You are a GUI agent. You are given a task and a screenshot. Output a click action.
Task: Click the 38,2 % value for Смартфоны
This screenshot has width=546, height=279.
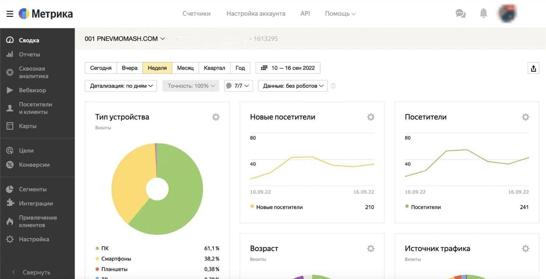tap(212, 259)
